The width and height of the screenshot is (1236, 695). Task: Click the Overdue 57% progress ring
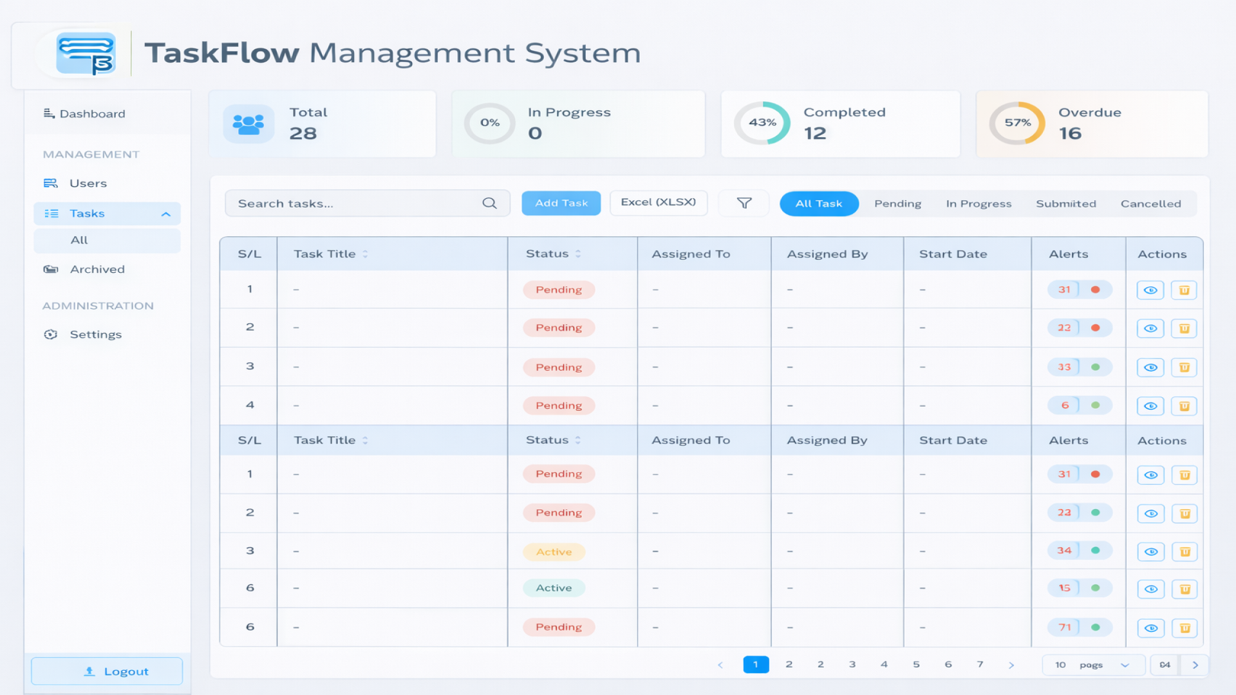click(1017, 123)
